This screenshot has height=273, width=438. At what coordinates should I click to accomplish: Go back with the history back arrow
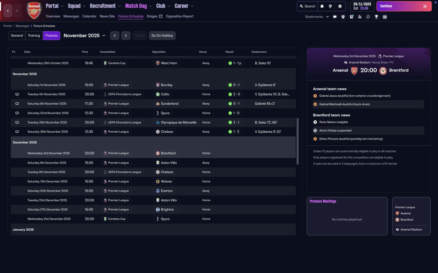[8, 11]
